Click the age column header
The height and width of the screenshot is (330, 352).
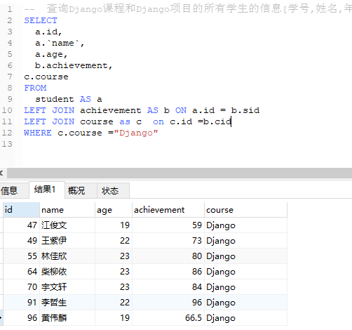tap(114, 210)
